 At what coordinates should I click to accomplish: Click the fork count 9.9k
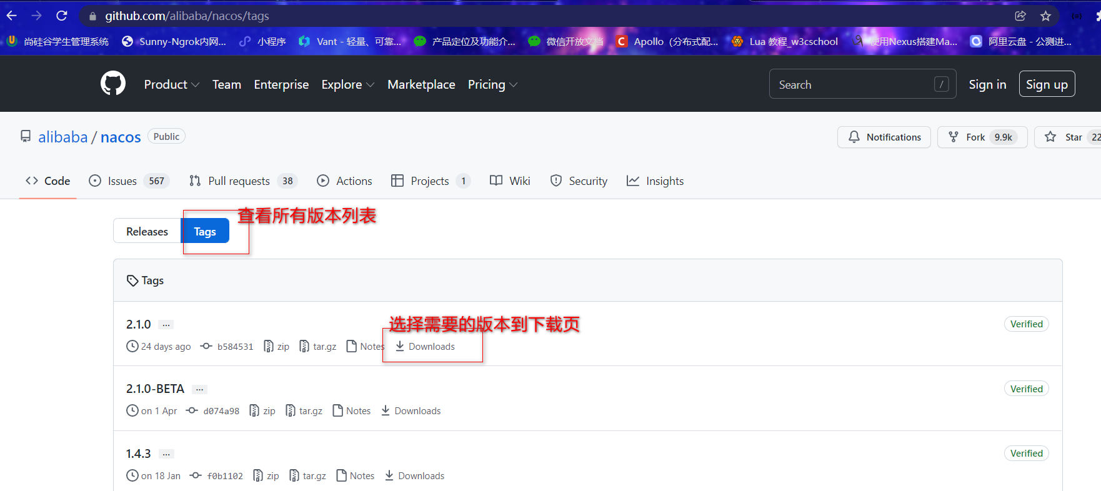(1004, 137)
